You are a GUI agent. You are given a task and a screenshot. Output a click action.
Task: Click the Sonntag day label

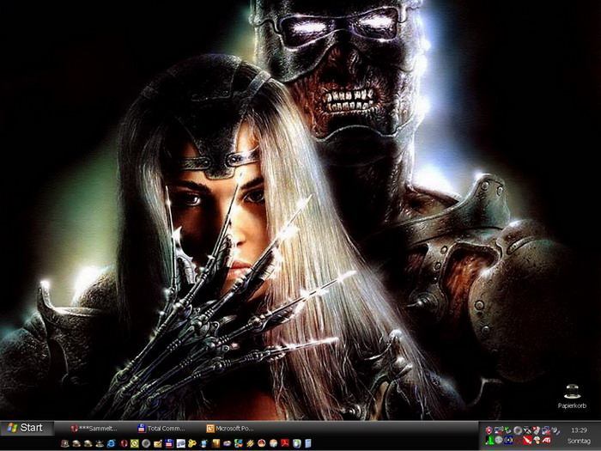click(x=579, y=441)
